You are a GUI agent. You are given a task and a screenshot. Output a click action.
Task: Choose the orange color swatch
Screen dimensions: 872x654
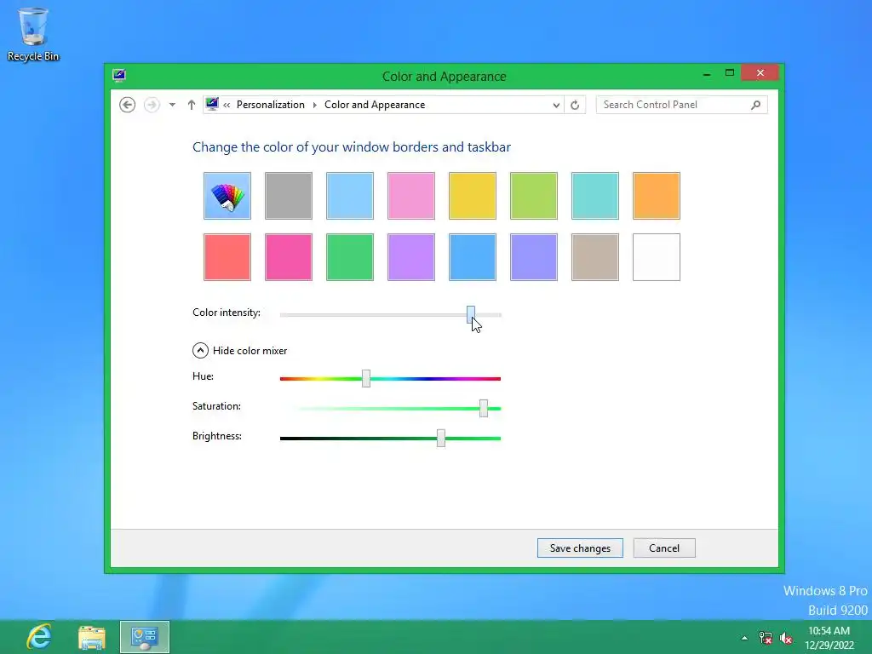(x=657, y=196)
